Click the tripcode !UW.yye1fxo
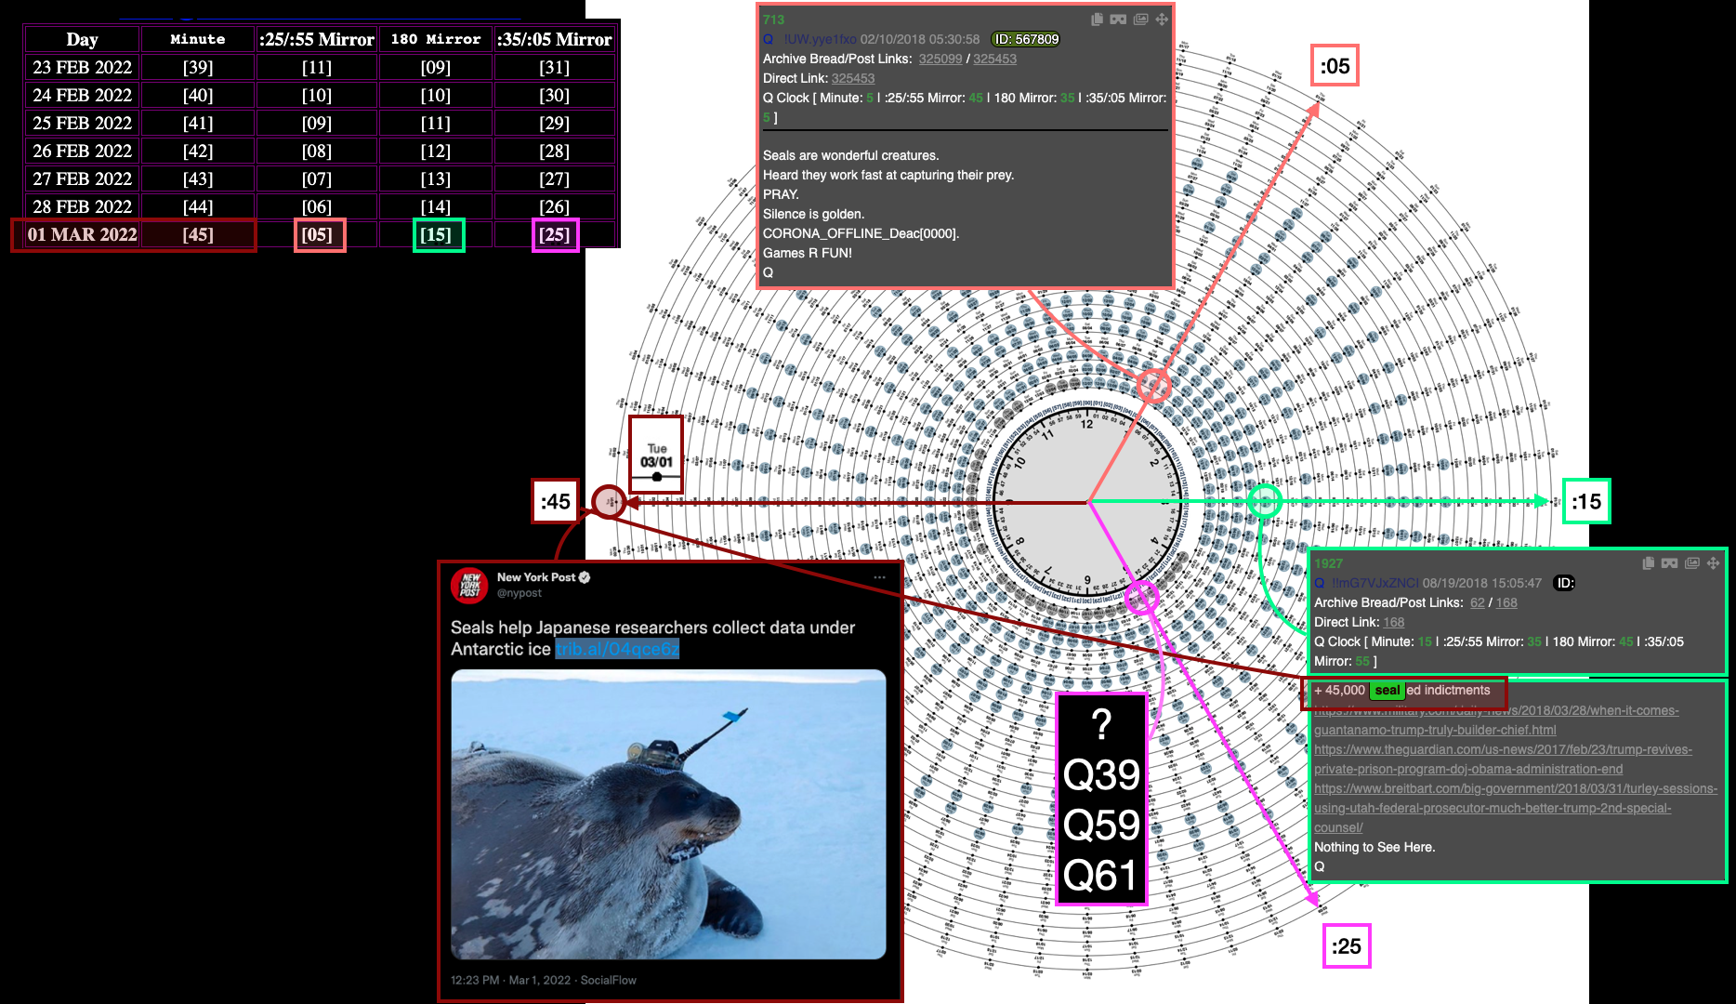Viewport: 1736px width, 1004px height. (819, 39)
